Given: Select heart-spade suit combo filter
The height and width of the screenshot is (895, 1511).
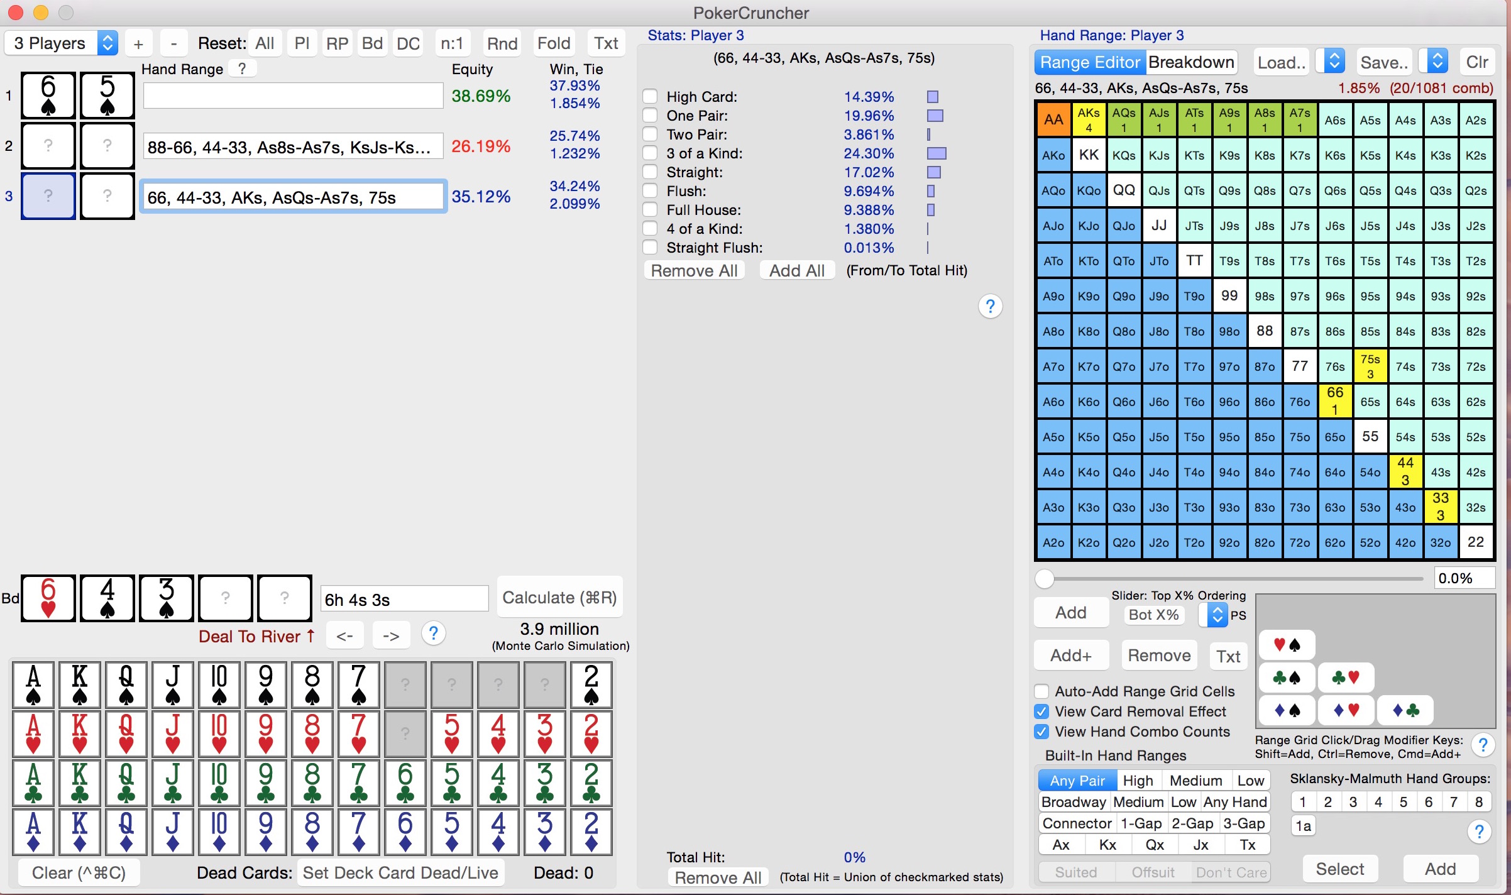Looking at the screenshot, I should [x=1287, y=644].
